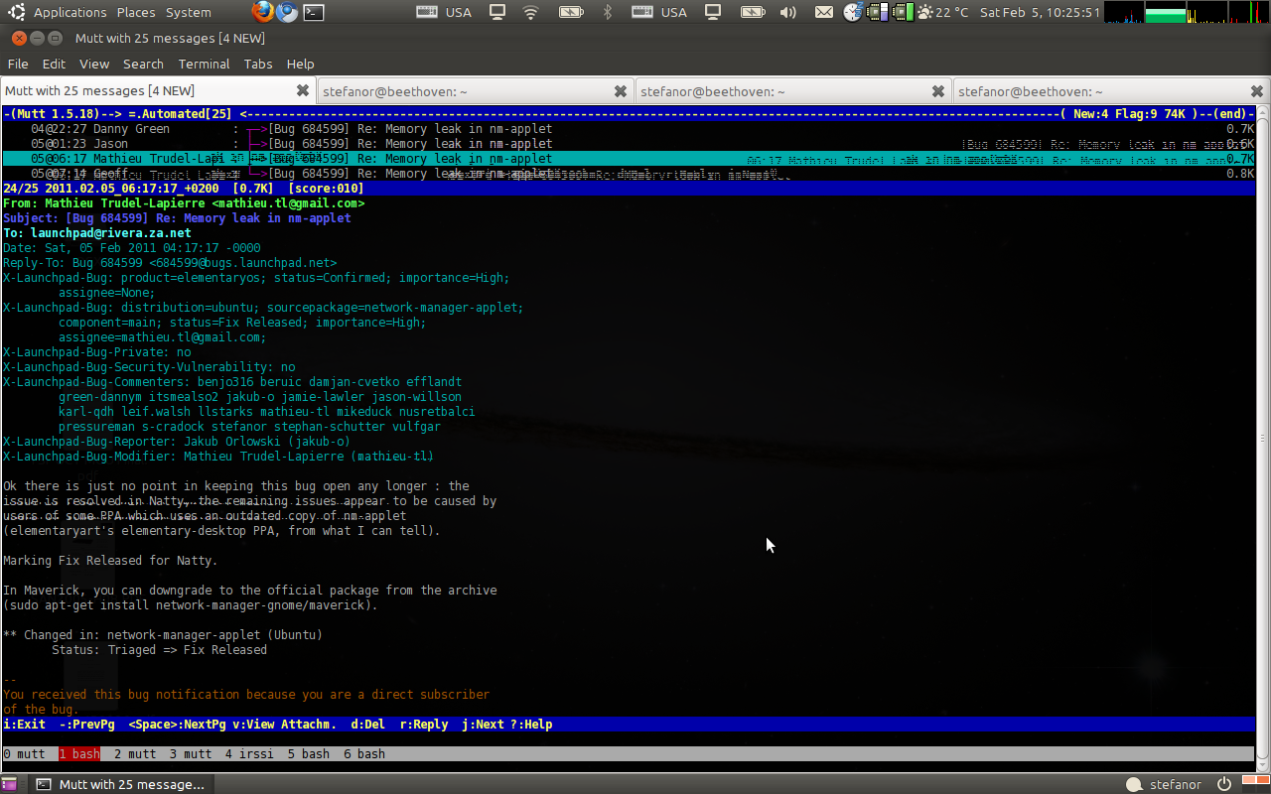The height and width of the screenshot is (794, 1271).
Task: Open the Bluetooth indicator
Action: [x=608, y=12]
